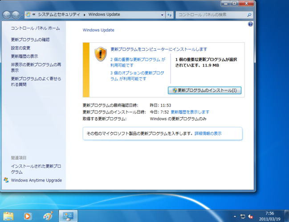The height and width of the screenshot is (222, 289).
Task: Show hidden tray icons arrow
Action: pyautogui.click(x=235, y=217)
